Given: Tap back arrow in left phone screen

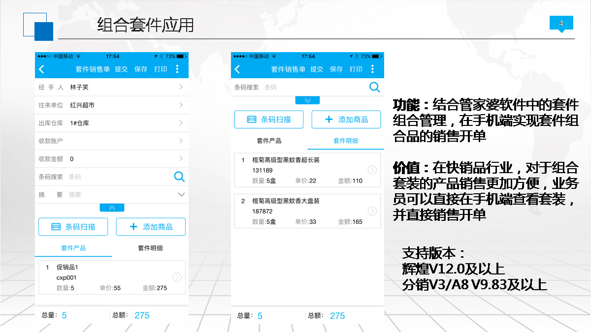Looking at the screenshot, I should (41, 69).
